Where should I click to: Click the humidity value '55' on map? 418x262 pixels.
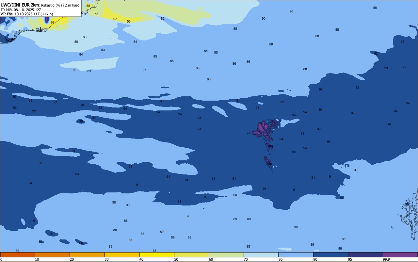click(x=88, y=6)
